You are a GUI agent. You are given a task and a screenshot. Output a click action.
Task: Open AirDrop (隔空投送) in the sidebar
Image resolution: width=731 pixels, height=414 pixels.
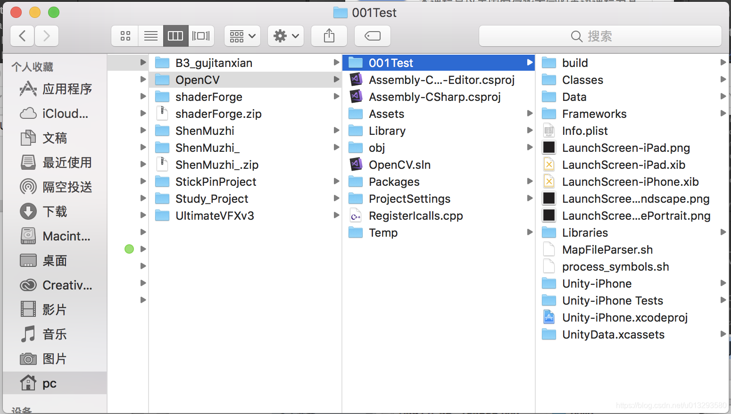coord(56,187)
